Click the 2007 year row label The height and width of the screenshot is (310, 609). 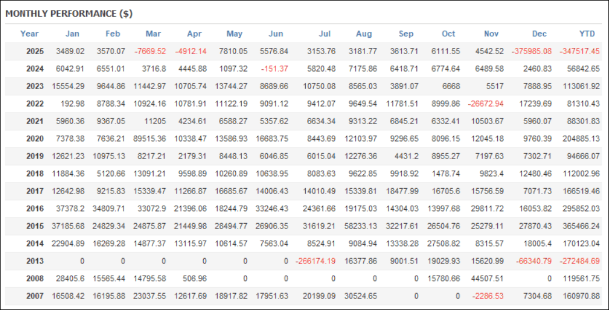(x=36, y=296)
